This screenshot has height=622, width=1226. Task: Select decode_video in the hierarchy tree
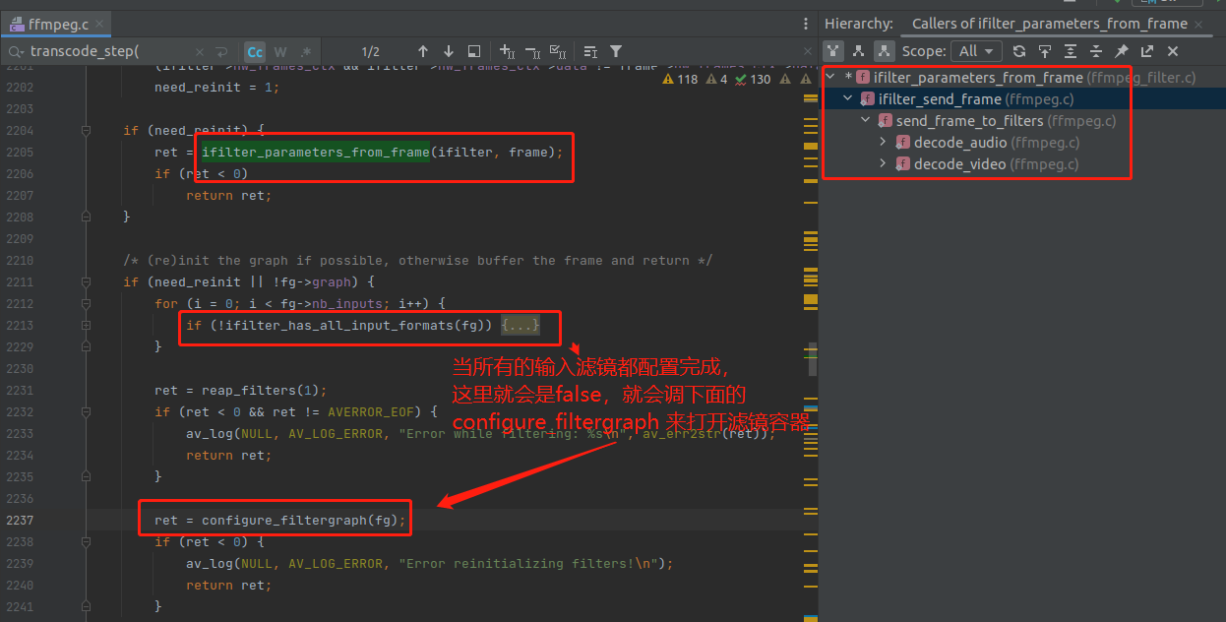pyautogui.click(x=959, y=164)
